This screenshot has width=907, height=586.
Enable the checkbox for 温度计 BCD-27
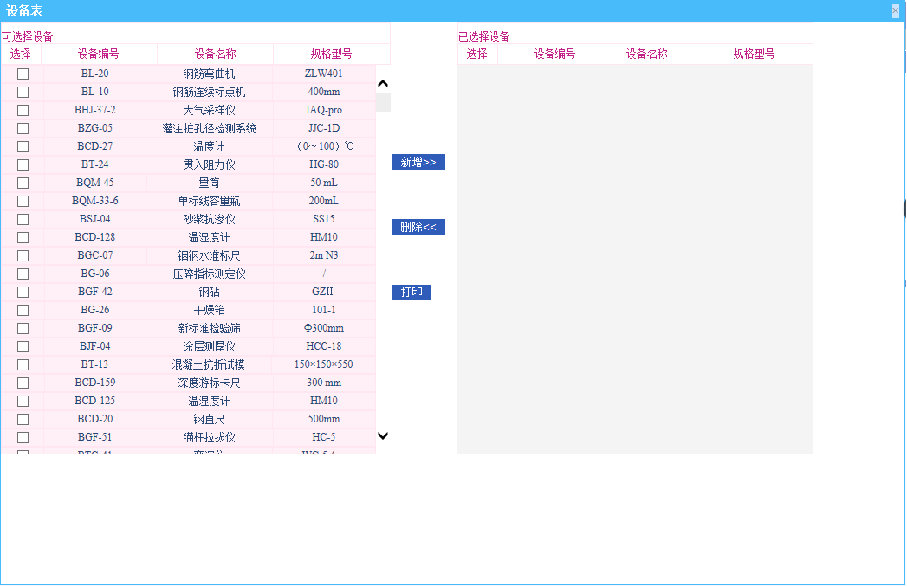coord(22,145)
